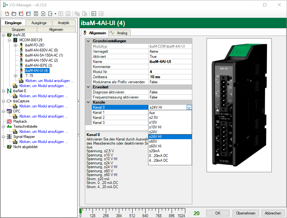Click the ibaNet-E icon in tree
Image resolution: width=287 pixels, height=218 pixels.
(x=9, y=91)
